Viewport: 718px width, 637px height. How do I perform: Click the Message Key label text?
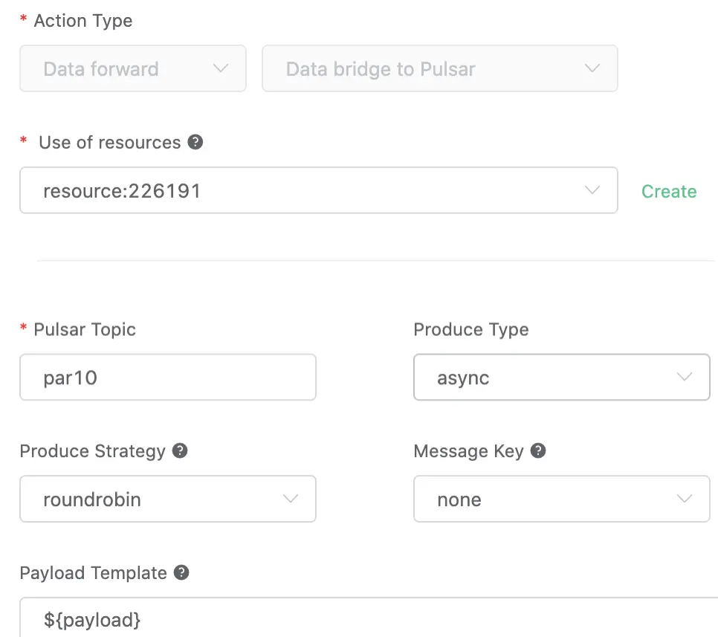pyautogui.click(x=468, y=451)
